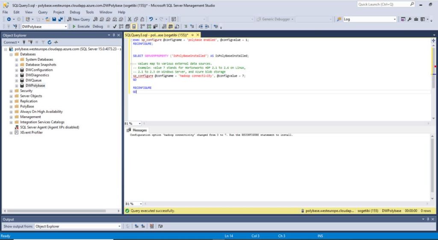Click the Undo arrow icon
This screenshot has height=240, width=438.
coord(151,19)
